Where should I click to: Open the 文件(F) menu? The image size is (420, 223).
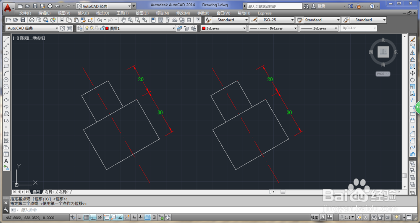[x=25, y=13]
